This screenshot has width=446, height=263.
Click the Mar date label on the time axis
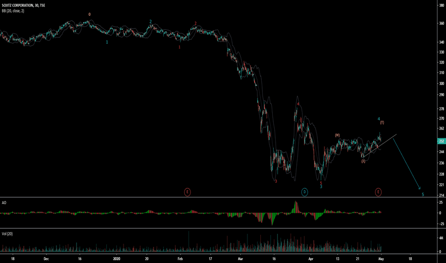[x=240, y=259]
